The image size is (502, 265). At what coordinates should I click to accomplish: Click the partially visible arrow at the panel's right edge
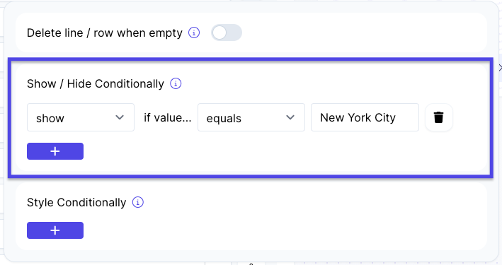500,67
